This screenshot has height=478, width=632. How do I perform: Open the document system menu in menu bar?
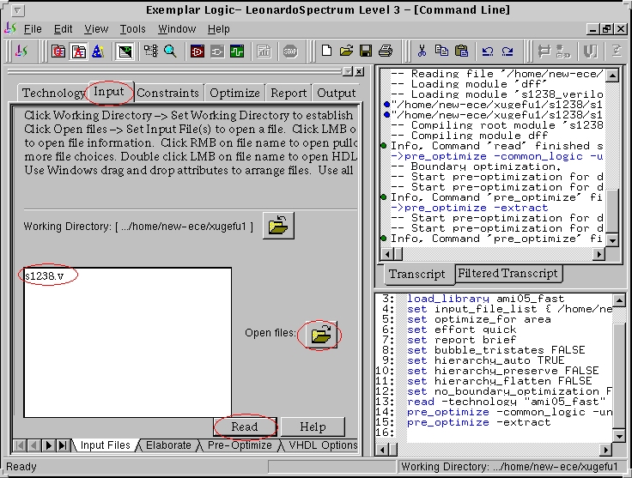coord(10,28)
